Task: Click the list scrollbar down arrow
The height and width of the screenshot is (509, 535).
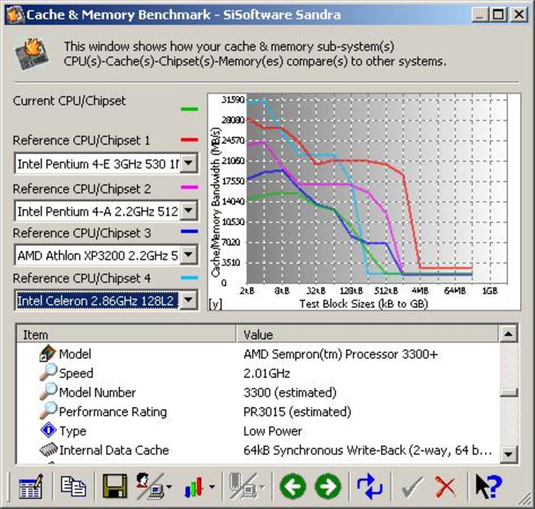Action: pyautogui.click(x=508, y=454)
